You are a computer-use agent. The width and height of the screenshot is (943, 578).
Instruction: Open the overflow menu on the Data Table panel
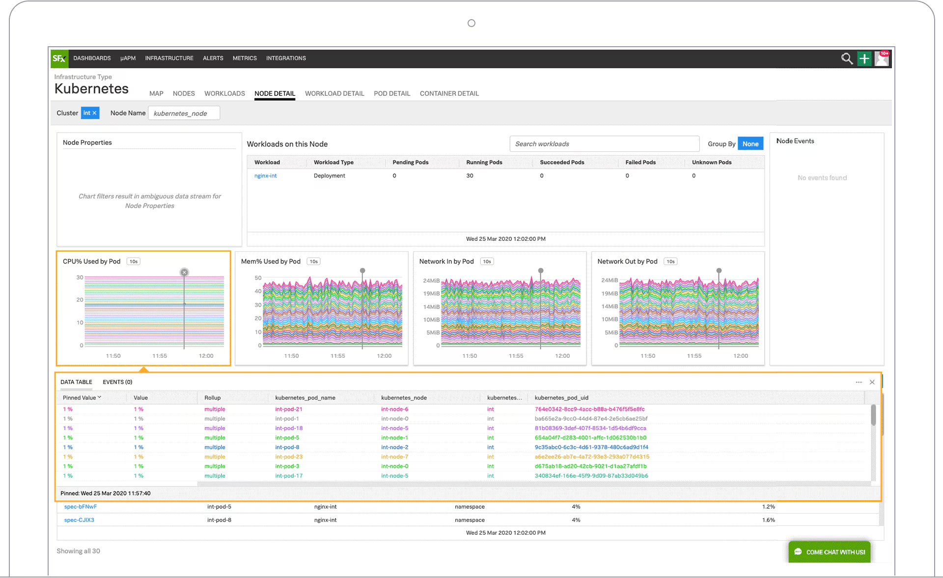[x=859, y=382]
